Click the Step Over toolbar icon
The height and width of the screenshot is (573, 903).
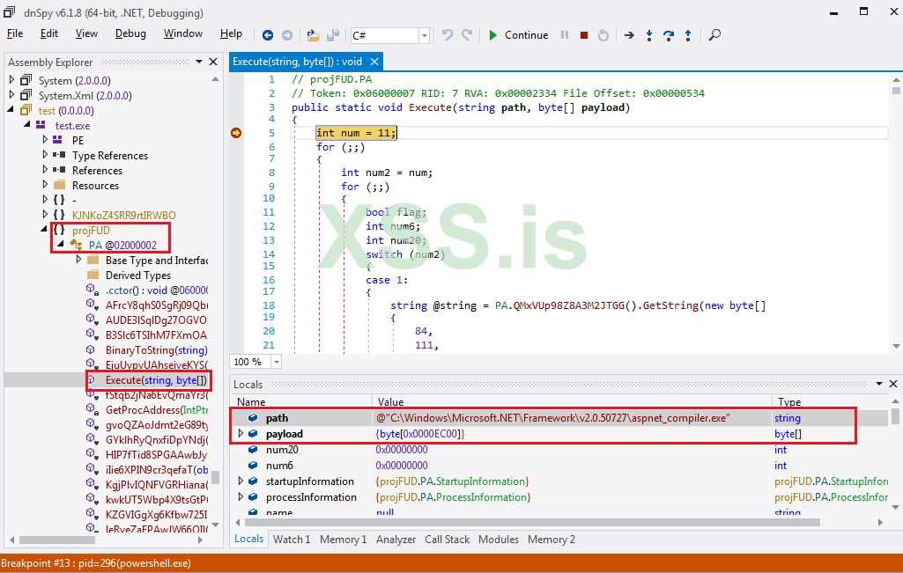669,35
